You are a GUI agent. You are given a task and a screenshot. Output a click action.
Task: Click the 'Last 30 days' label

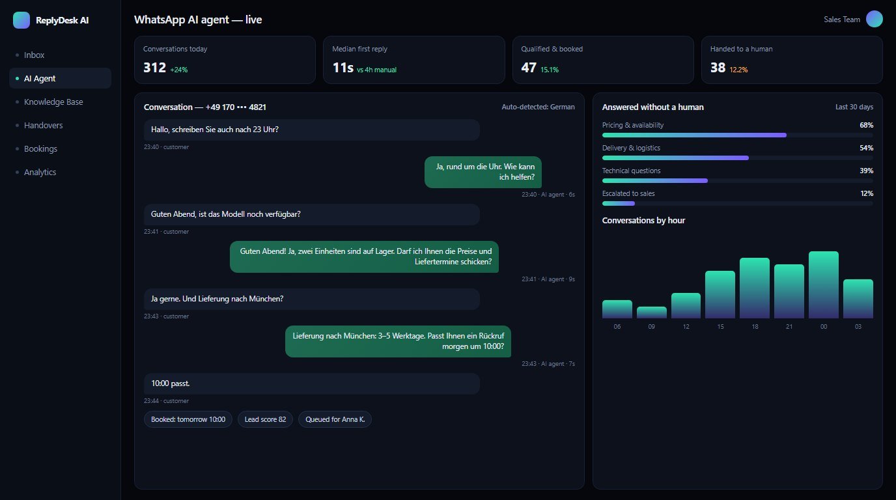(x=854, y=107)
